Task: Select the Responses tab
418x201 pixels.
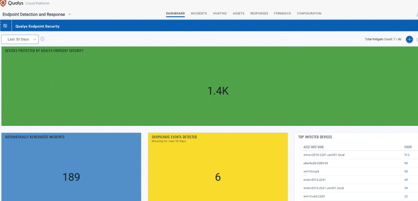Action: tap(259, 14)
